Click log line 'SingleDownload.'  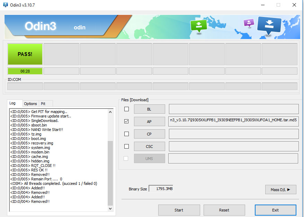[34, 121]
